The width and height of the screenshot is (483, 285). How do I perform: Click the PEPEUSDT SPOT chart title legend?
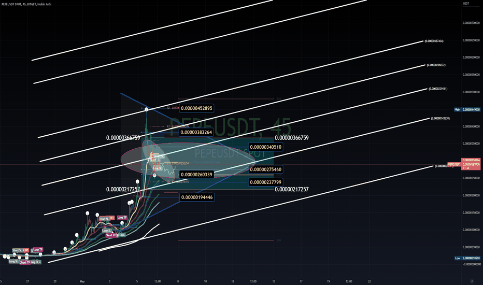click(26, 4)
